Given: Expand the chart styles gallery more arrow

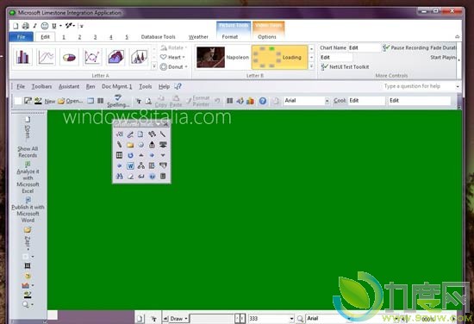Looking at the screenshot, I should coord(154,66).
